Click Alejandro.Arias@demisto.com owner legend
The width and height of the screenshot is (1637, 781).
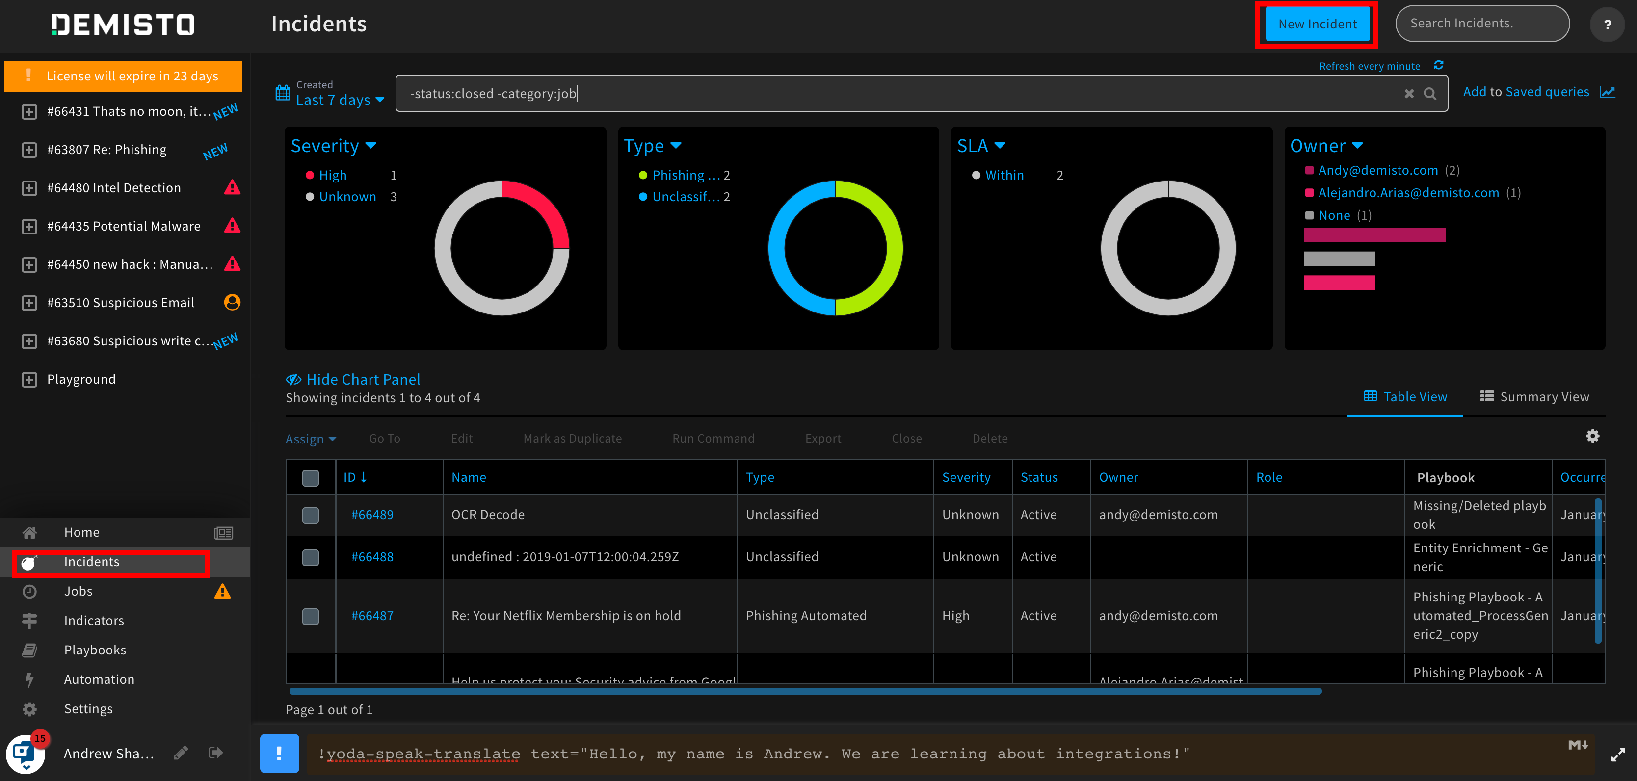pyautogui.click(x=1408, y=193)
